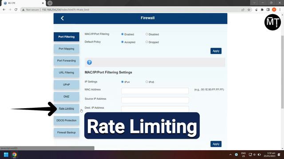Screen dimensions: 284x159
Task: Open a new browser tab
Action: point(50,3)
